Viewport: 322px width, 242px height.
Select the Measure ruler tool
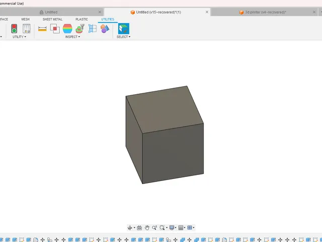pyautogui.click(x=42, y=29)
